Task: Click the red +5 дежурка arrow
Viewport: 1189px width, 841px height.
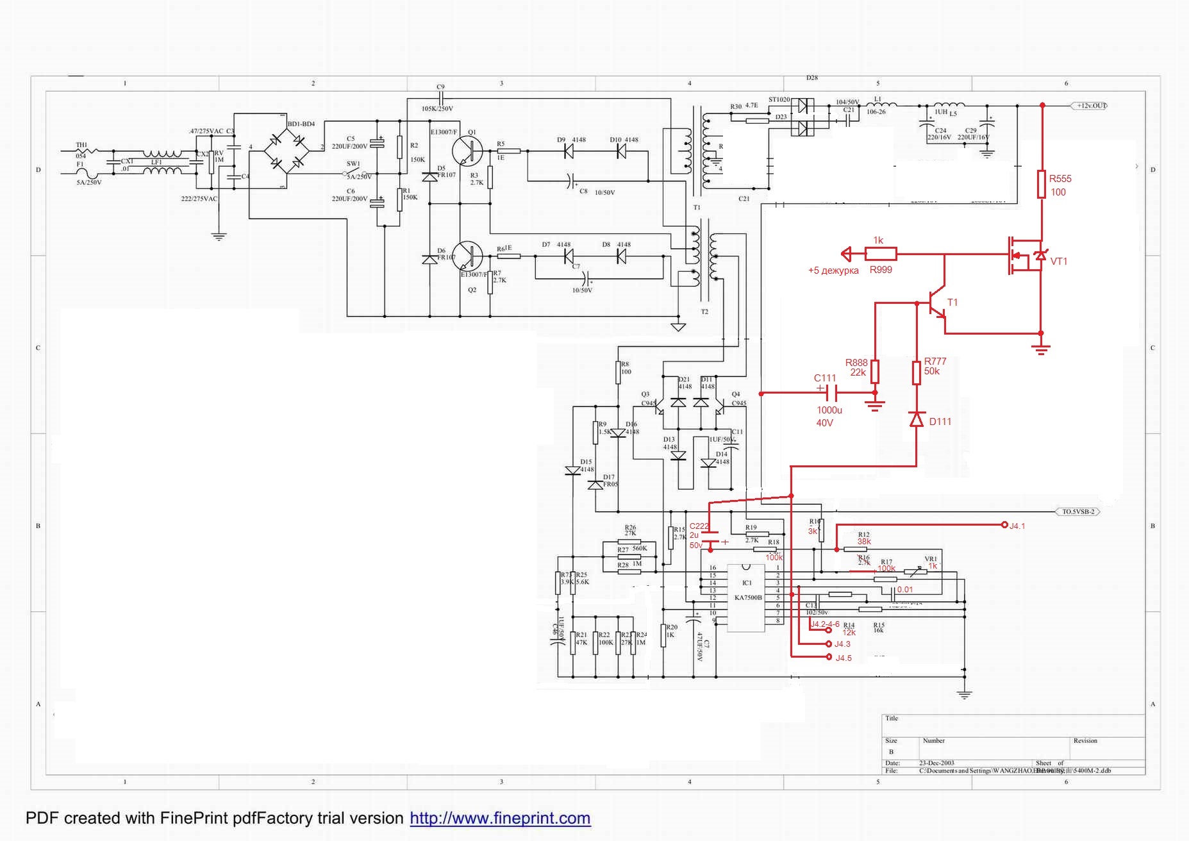Action: click(x=847, y=254)
